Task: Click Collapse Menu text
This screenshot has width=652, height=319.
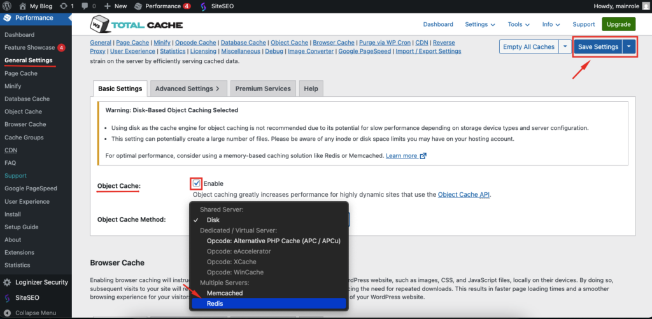Action: coord(36,313)
